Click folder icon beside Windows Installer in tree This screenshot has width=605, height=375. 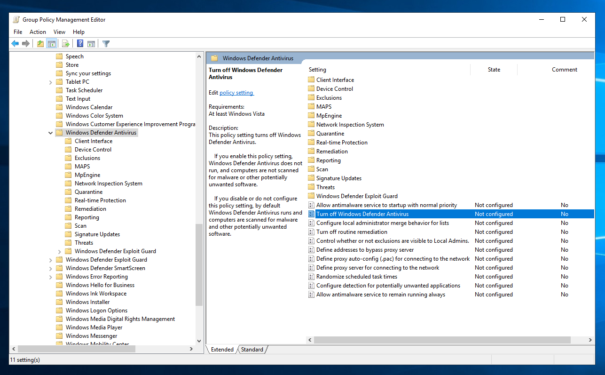[x=59, y=302]
